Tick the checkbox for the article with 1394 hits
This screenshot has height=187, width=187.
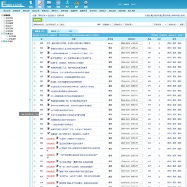pyautogui.click(x=35, y=48)
